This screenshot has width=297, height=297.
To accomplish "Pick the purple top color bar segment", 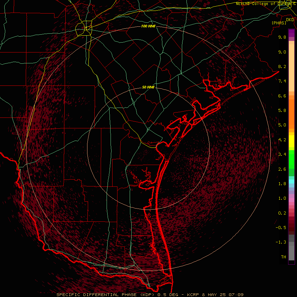I will point(291,33).
